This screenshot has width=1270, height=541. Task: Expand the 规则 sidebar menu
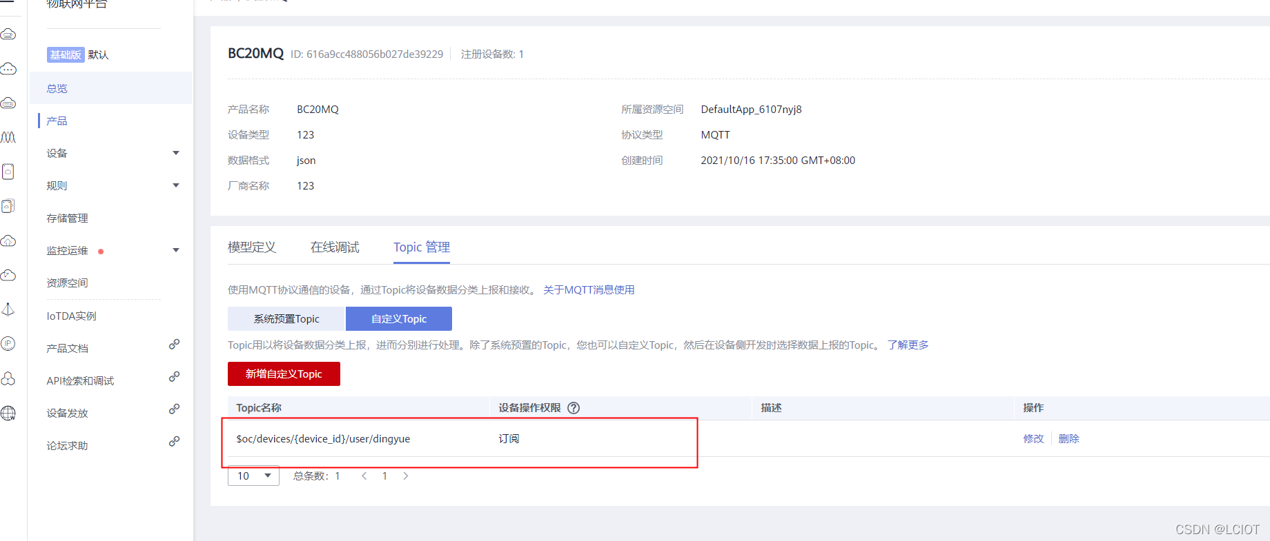(176, 185)
